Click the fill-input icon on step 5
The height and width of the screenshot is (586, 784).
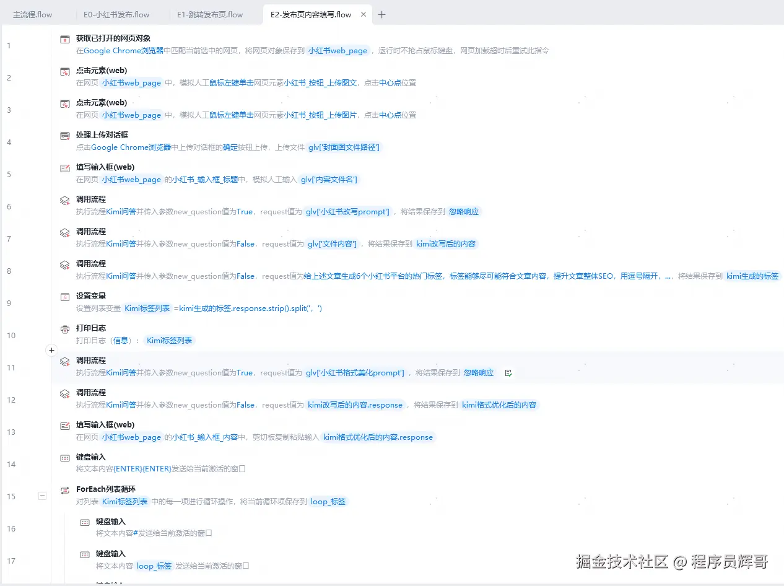pos(64,167)
